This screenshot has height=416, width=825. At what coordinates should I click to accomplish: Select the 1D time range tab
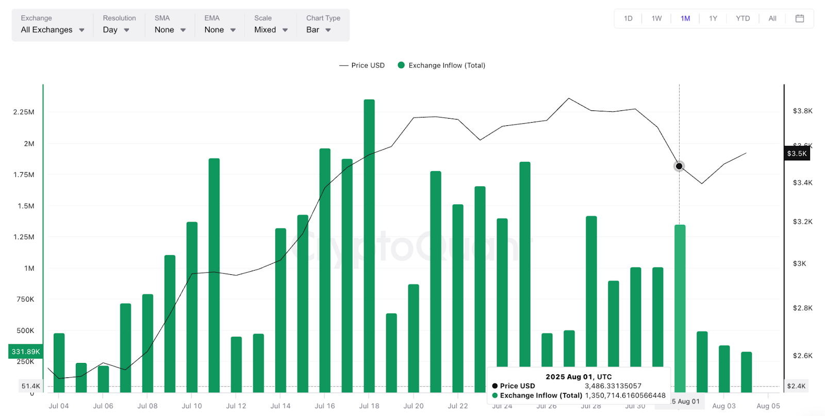point(628,19)
